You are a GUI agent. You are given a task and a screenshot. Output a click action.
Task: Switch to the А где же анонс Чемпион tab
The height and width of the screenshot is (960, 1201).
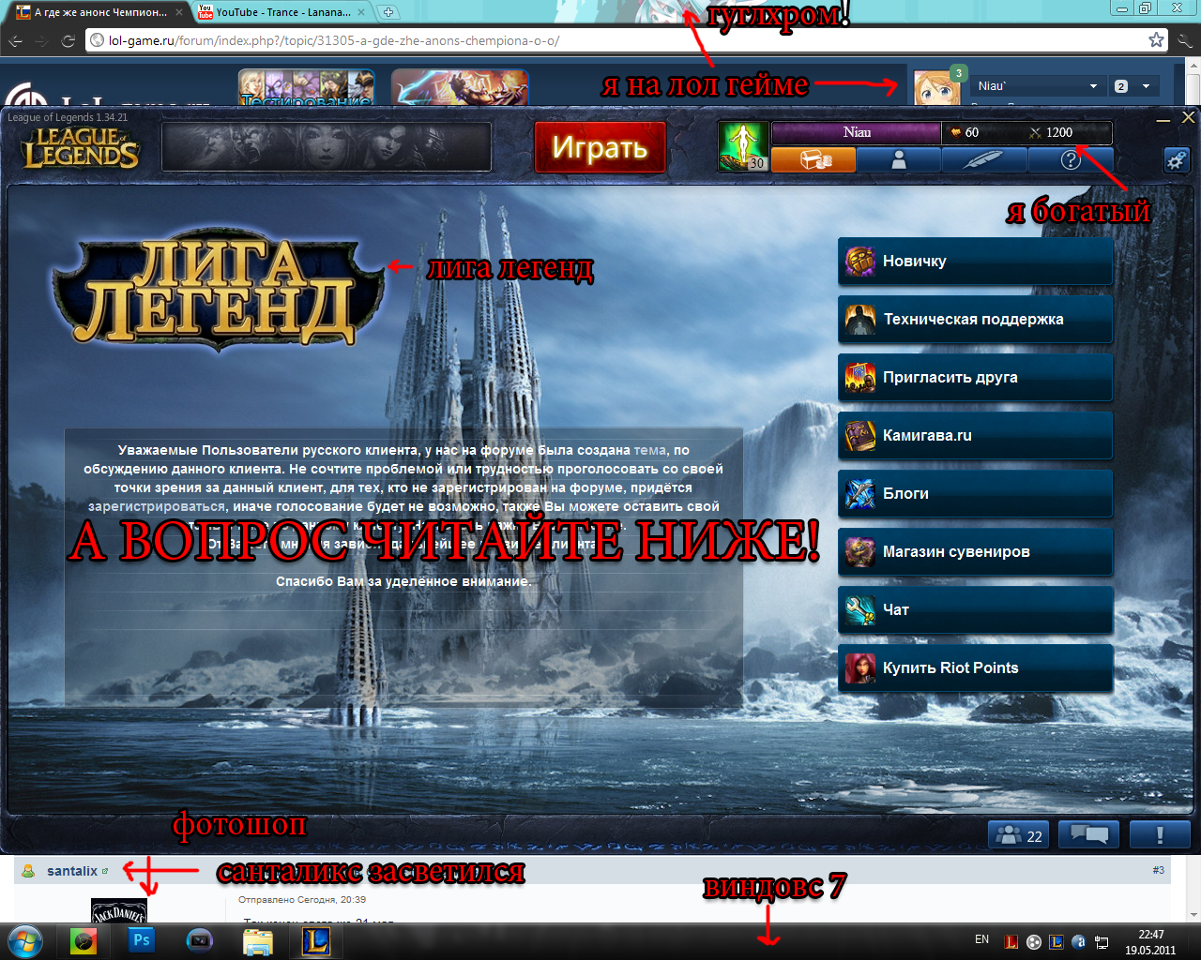point(97,12)
